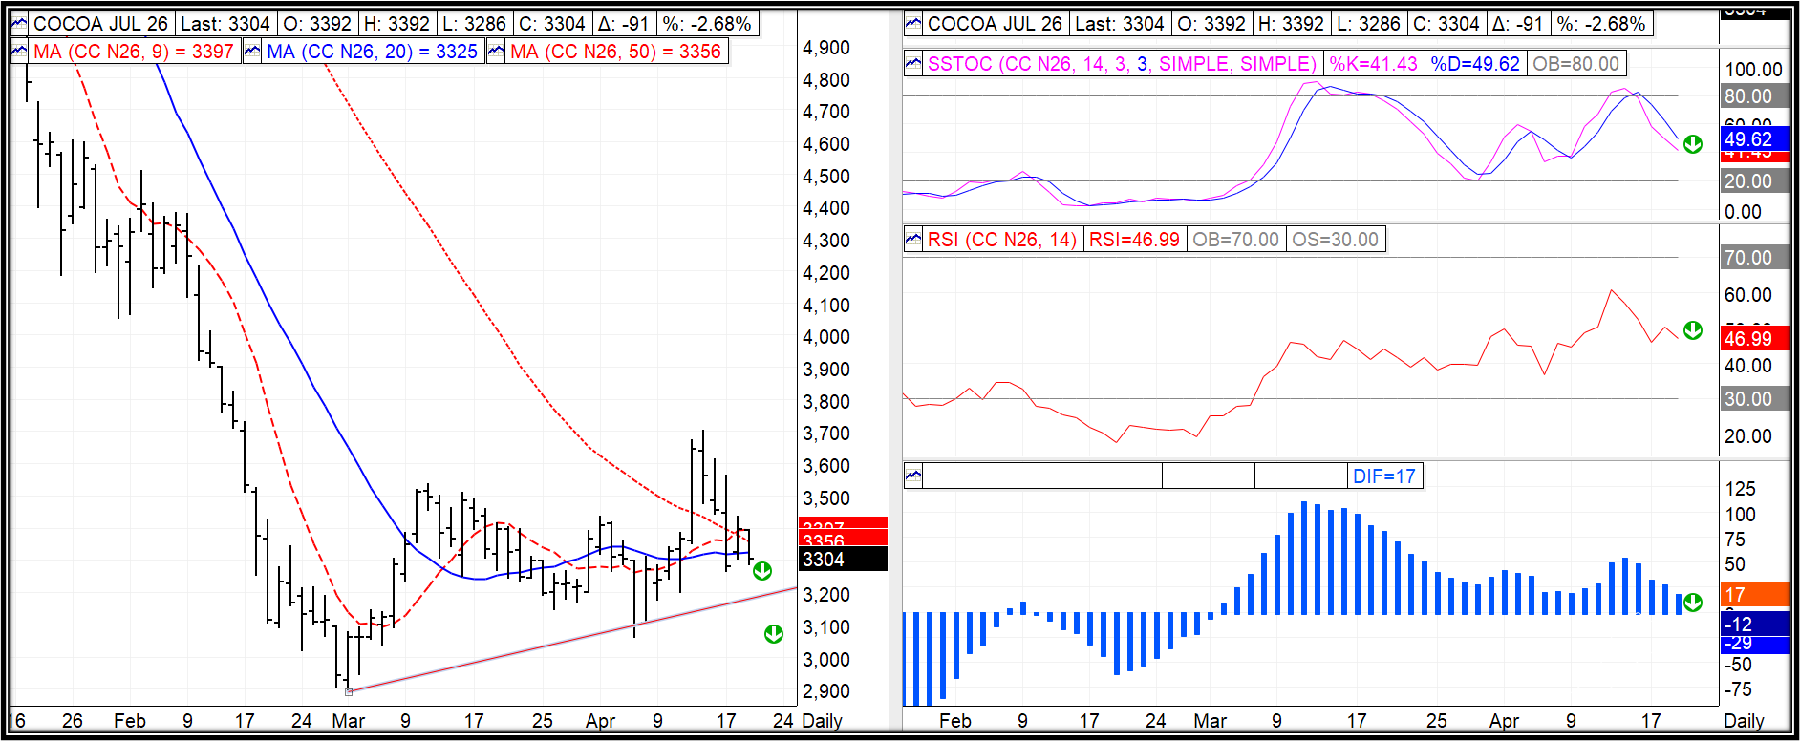This screenshot has width=1800, height=741.
Task: Click the indicator icon before MA (CC N26, 50)
Action: (496, 52)
